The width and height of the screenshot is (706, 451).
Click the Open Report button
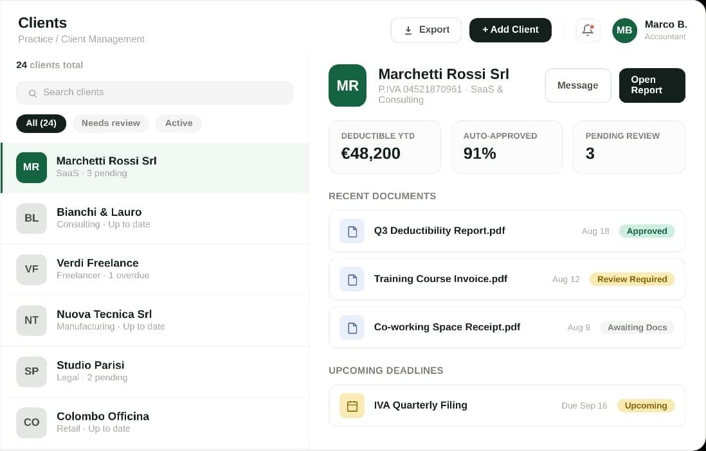pyautogui.click(x=652, y=85)
